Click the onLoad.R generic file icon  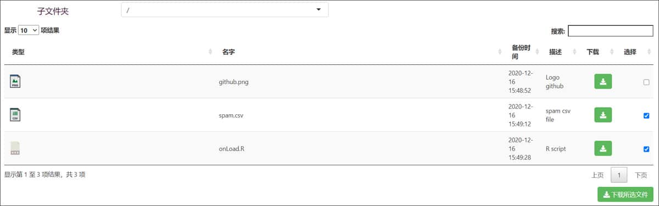coord(15,148)
